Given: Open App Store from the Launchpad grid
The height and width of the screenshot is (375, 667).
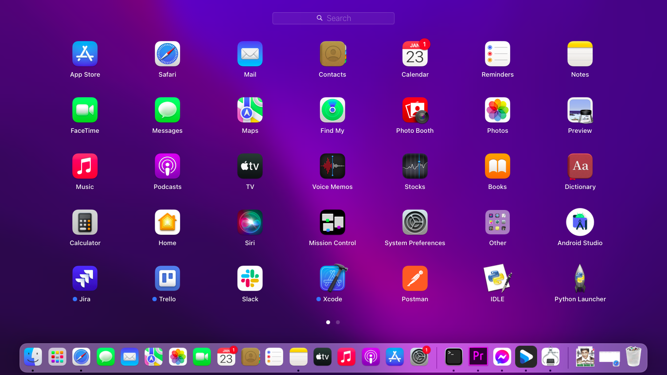Looking at the screenshot, I should pyautogui.click(x=85, y=54).
